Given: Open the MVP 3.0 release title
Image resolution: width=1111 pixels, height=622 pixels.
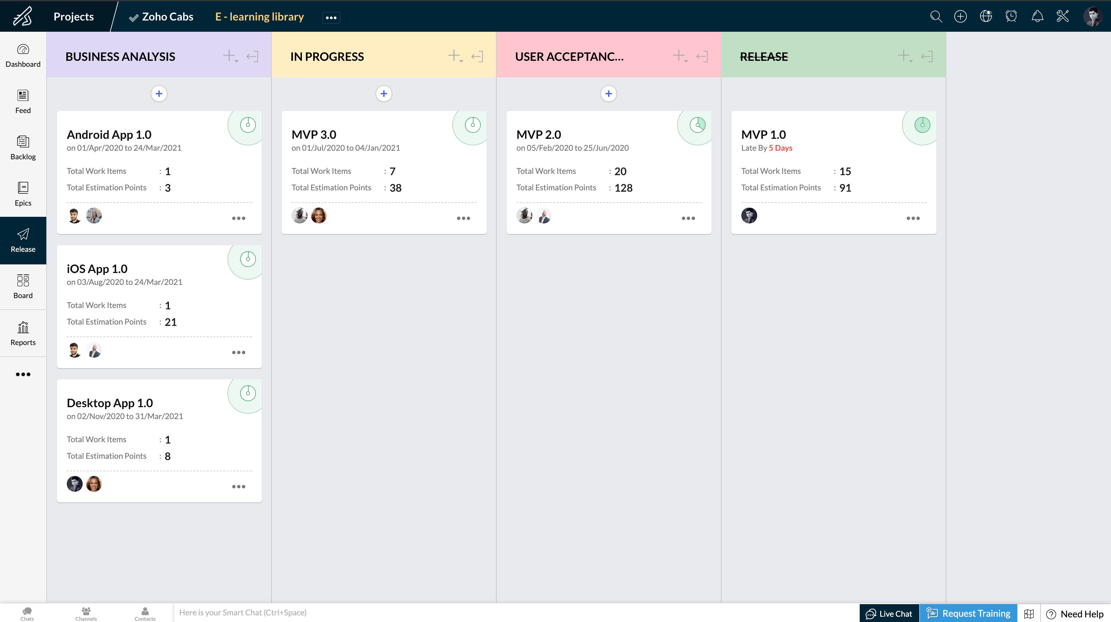Looking at the screenshot, I should (314, 135).
